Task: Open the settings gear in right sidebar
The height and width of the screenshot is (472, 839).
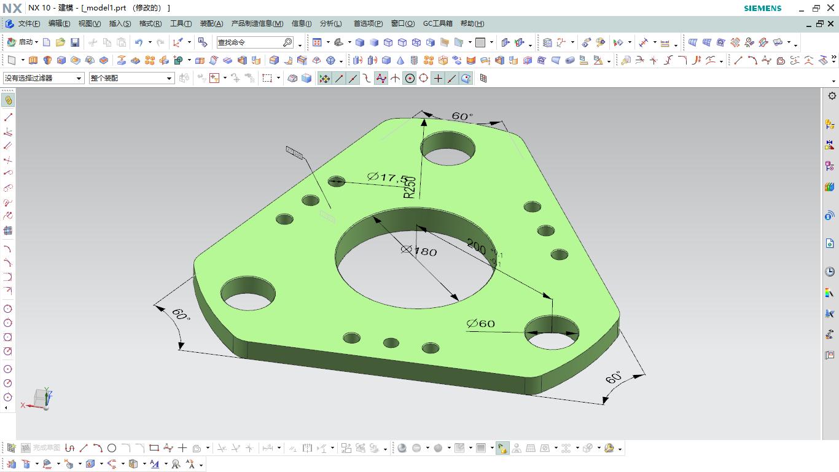Action: coord(832,96)
